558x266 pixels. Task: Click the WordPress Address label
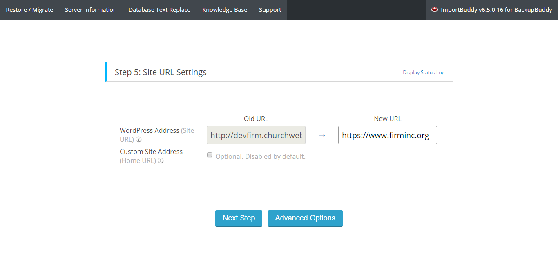click(x=150, y=130)
